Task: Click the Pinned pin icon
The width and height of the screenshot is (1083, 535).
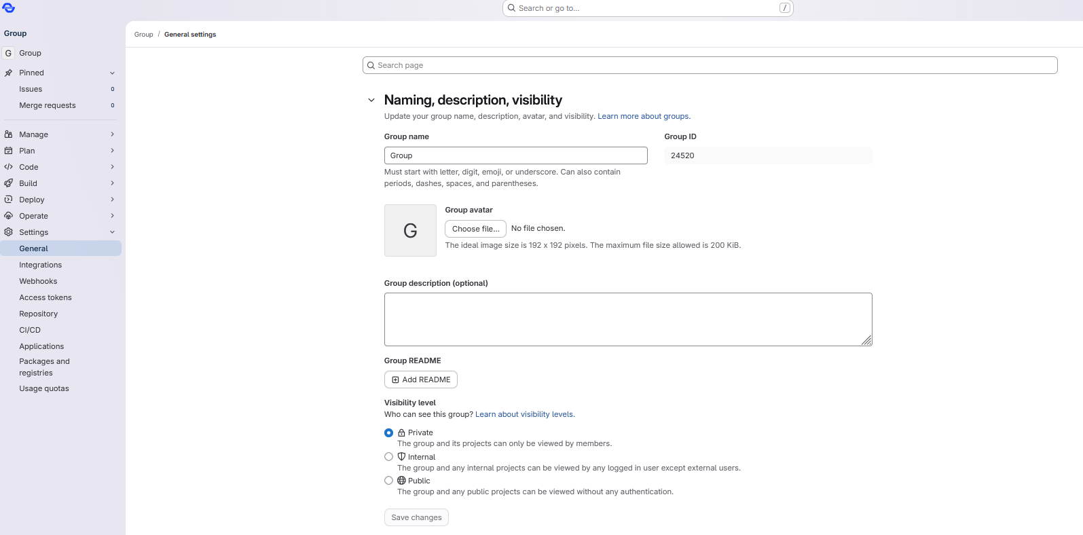Action: tap(8, 73)
